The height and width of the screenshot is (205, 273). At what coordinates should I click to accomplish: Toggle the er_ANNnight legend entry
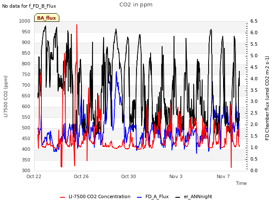coord(194,196)
